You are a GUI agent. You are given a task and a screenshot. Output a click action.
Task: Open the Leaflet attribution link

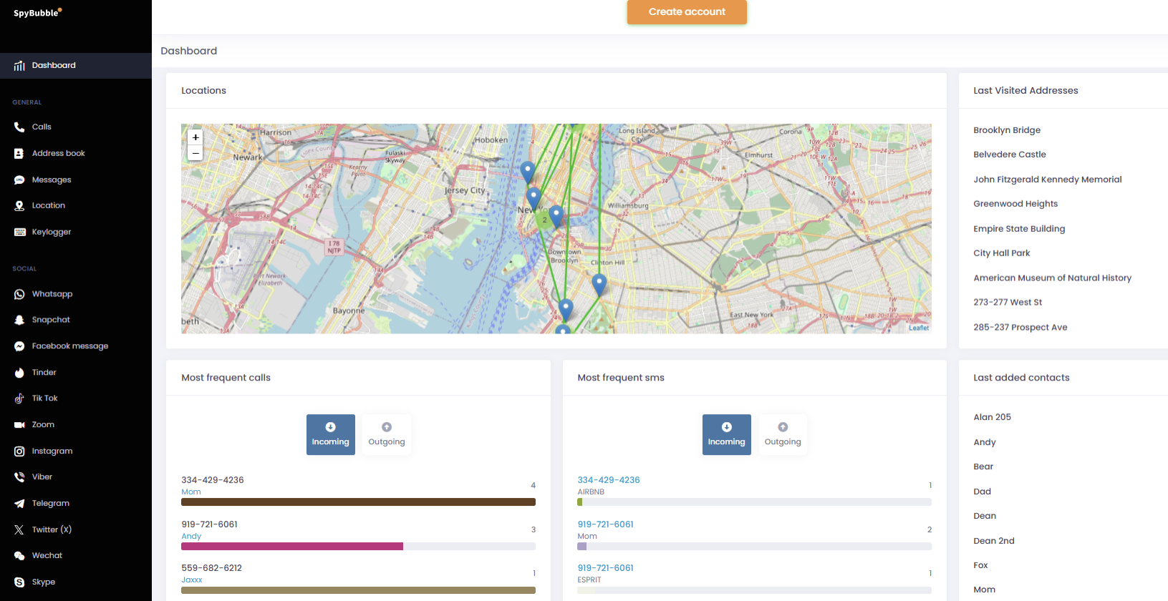click(x=919, y=328)
